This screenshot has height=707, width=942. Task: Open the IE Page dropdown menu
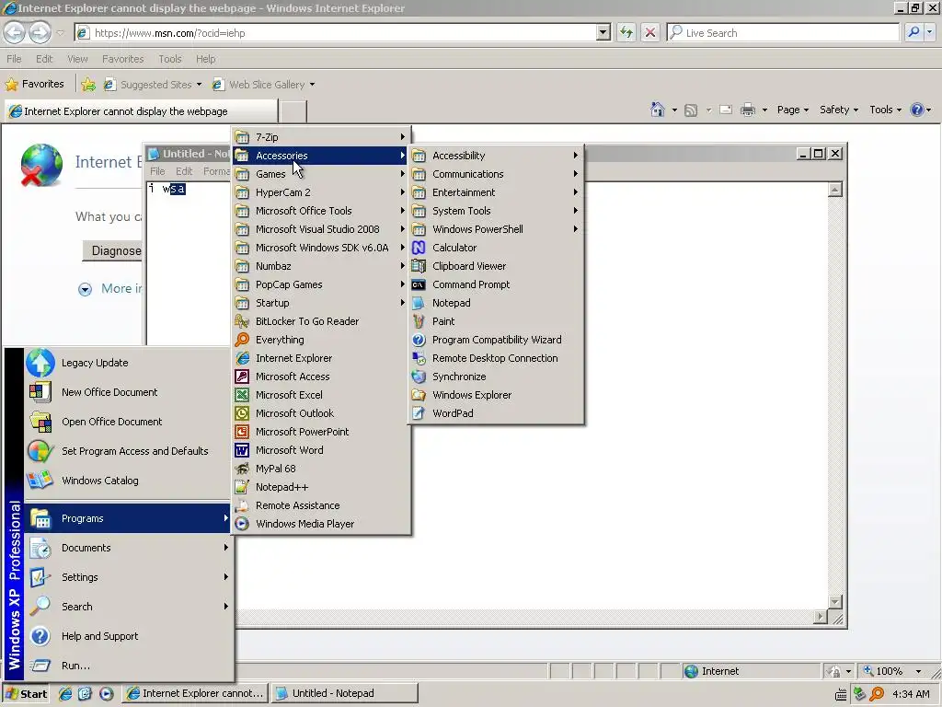[792, 110]
